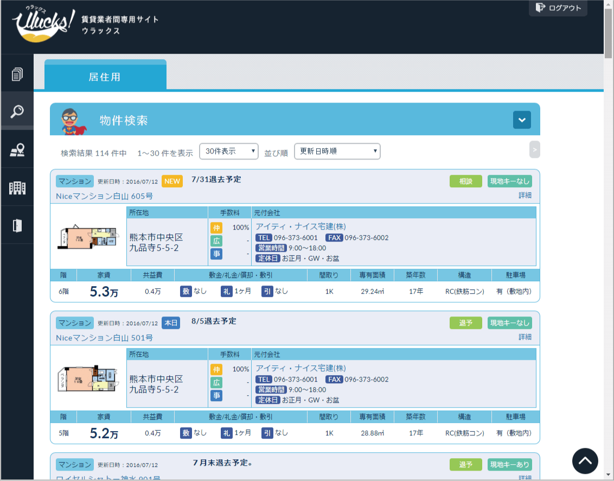614x481 pixels.
Task: Click NEW badge on 605号 listing
Action: click(x=172, y=181)
